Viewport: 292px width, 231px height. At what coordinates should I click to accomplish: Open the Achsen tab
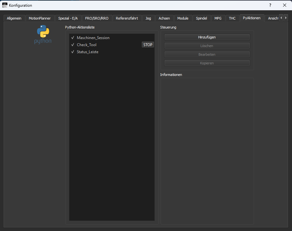tap(164, 18)
